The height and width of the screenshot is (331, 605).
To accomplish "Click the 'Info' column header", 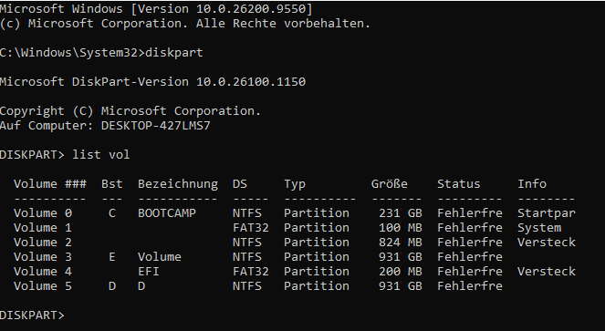I will coord(532,184).
